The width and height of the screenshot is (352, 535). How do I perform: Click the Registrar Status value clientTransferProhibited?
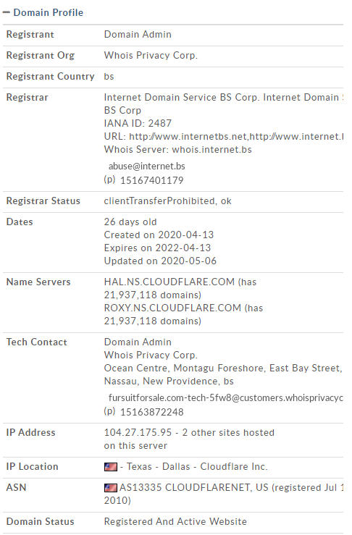[159, 201]
